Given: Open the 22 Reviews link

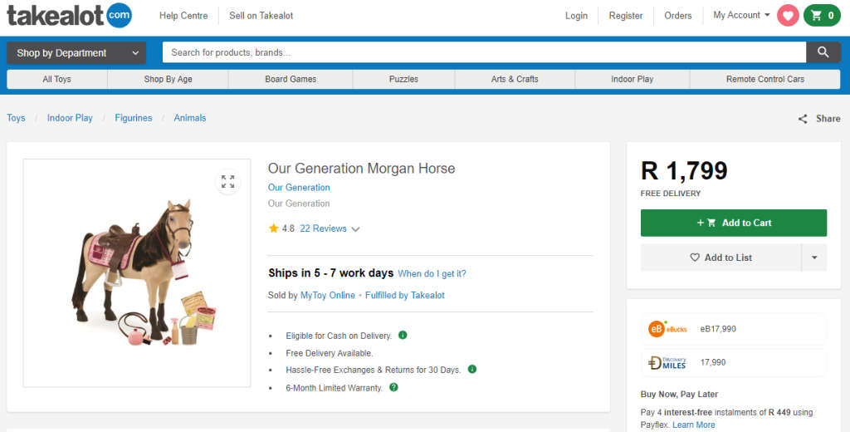Looking at the screenshot, I should coord(323,228).
